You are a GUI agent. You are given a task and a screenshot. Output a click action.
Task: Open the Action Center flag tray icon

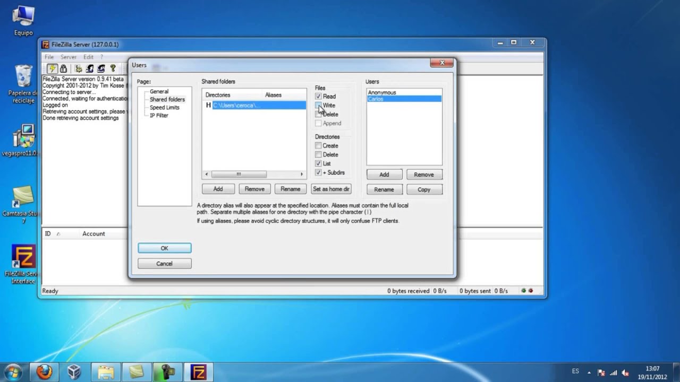click(x=601, y=372)
